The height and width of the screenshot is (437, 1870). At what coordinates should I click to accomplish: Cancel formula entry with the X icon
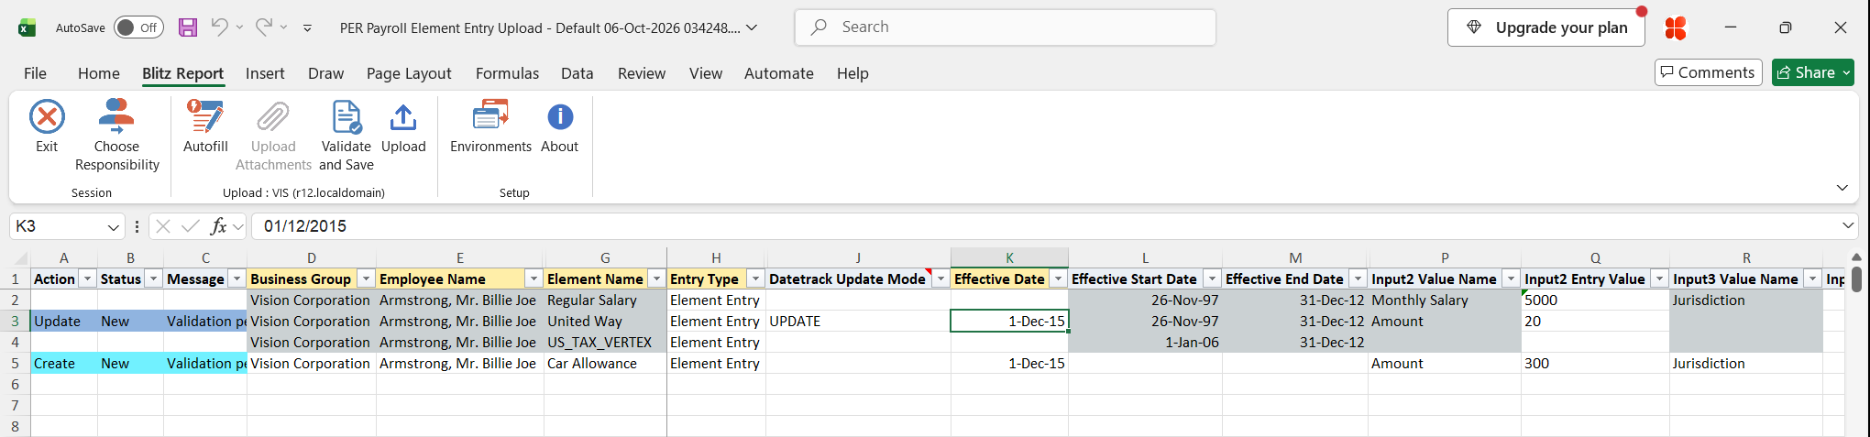163,226
